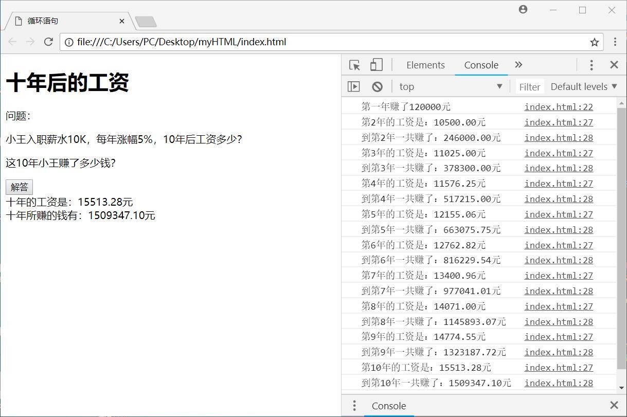View site information icon in address bar
627x417 pixels.
click(x=69, y=42)
